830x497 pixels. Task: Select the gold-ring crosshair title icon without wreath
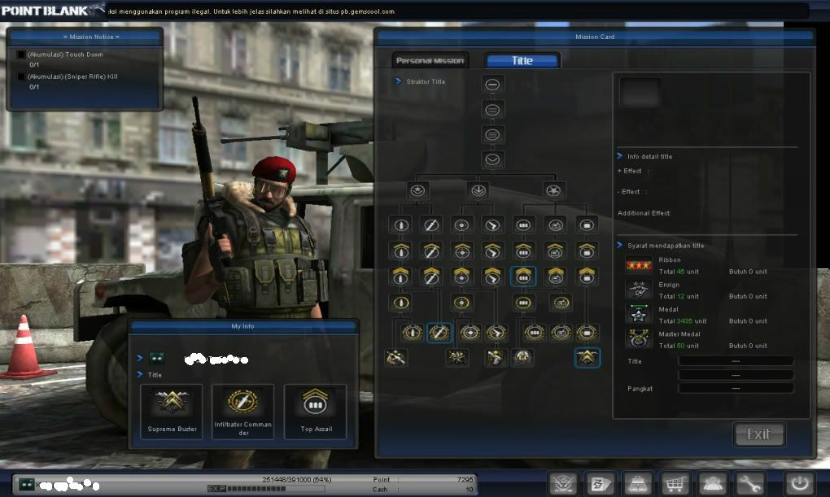tap(461, 303)
